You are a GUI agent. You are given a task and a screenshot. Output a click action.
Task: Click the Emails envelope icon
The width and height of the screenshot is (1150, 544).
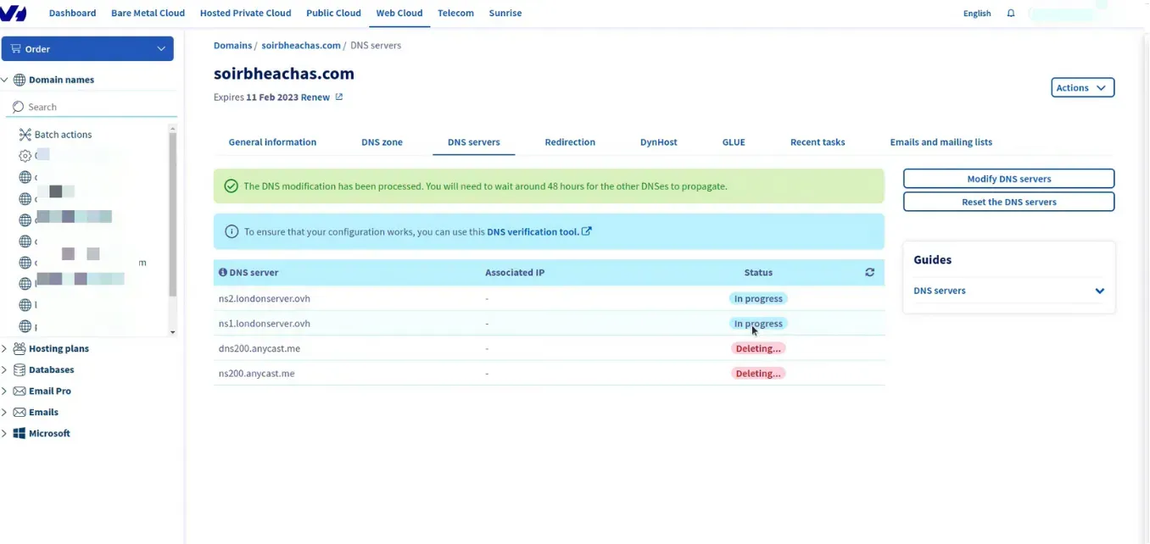pyautogui.click(x=19, y=412)
